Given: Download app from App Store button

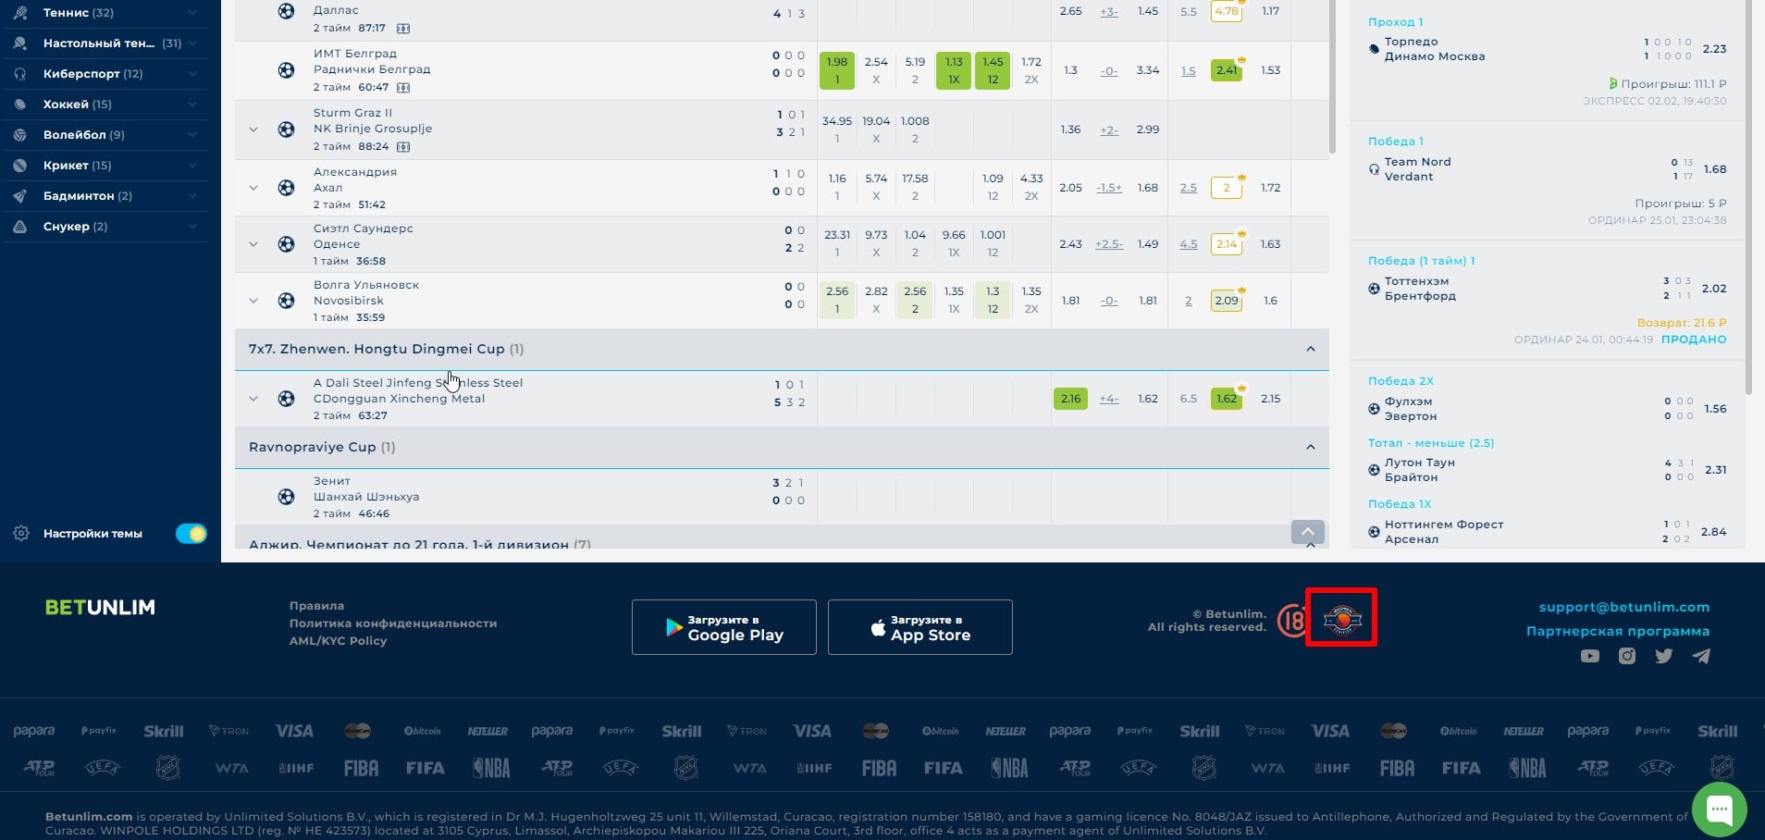Looking at the screenshot, I should pyautogui.click(x=920, y=627).
